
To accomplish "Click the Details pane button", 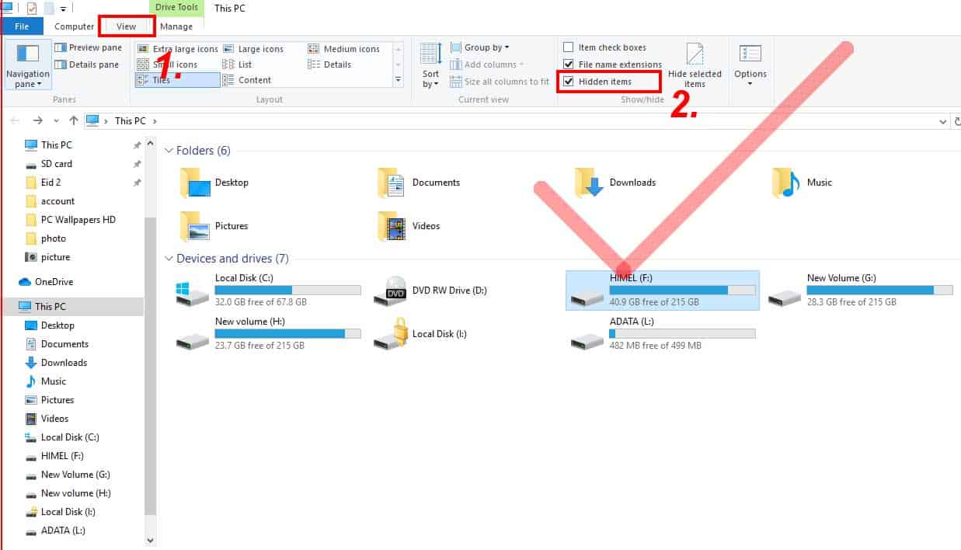I will tap(88, 64).
